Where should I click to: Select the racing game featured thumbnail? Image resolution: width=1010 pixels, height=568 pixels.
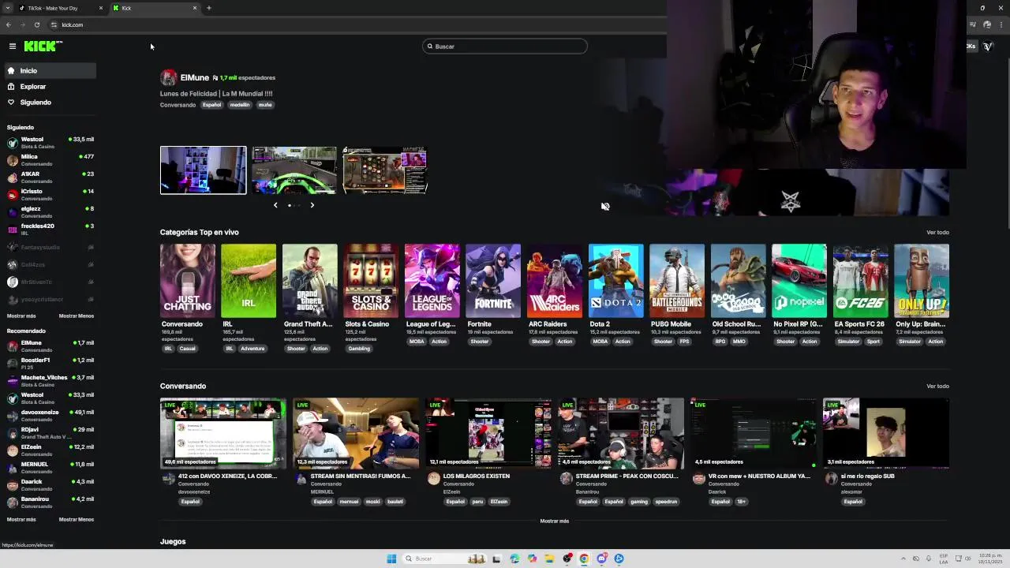point(294,170)
